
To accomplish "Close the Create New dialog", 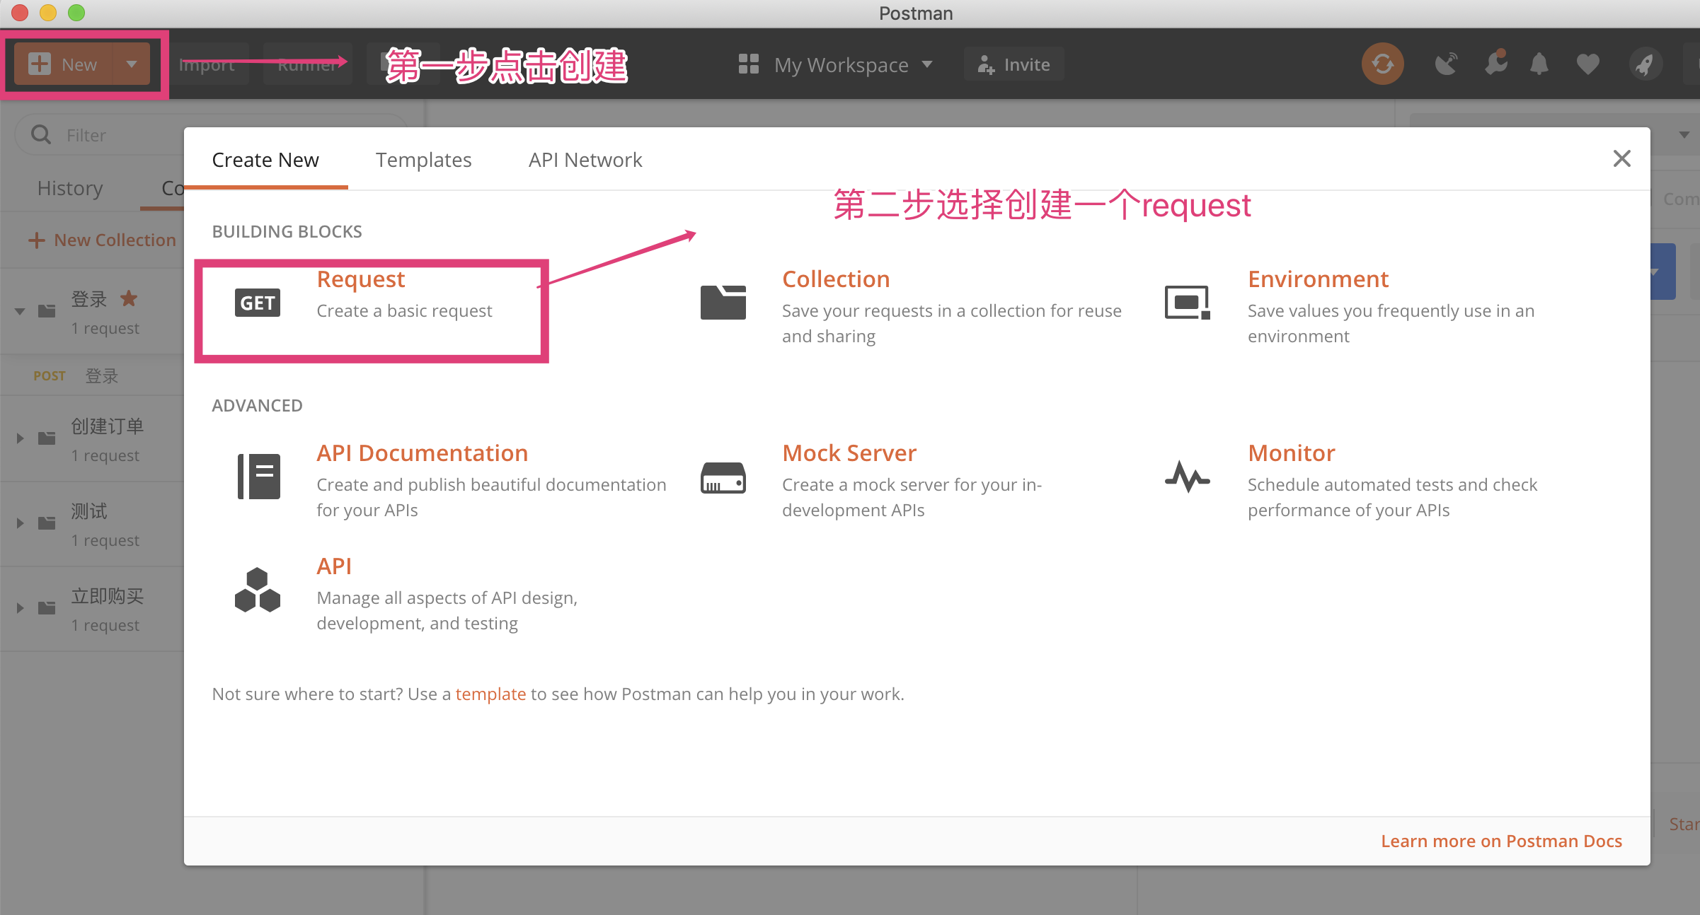I will (1621, 158).
